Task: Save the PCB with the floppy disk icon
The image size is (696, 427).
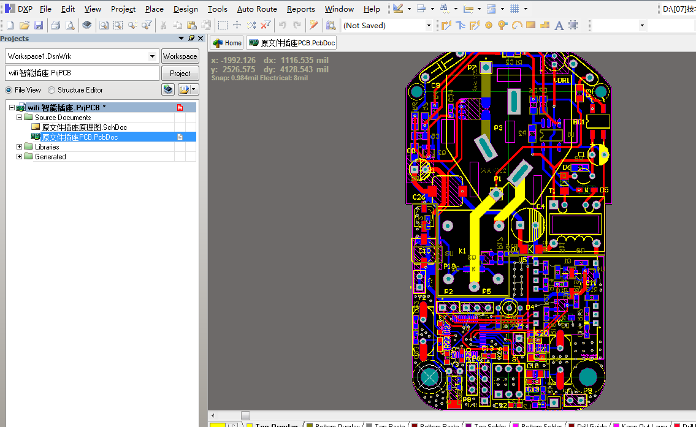Action: click(39, 26)
